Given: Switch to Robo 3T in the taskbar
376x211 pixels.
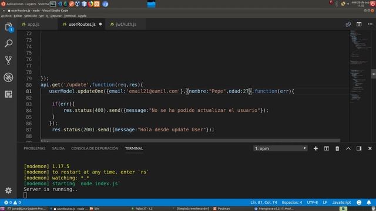Looking at the screenshot, I should click(142, 209).
